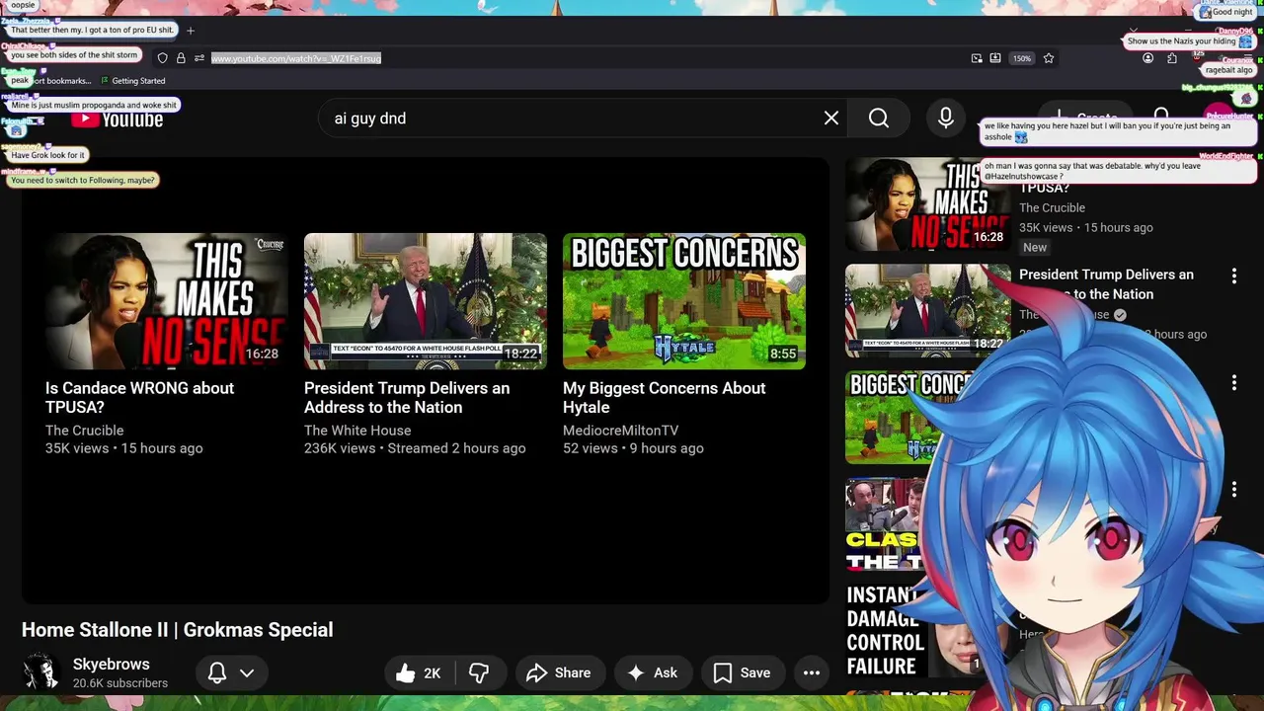Open options for sidebar Trump address video
Viewport: 1264px width, 711px height.
1233,276
